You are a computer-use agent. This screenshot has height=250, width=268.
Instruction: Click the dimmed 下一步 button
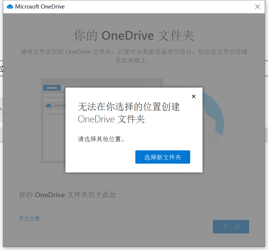click(231, 227)
